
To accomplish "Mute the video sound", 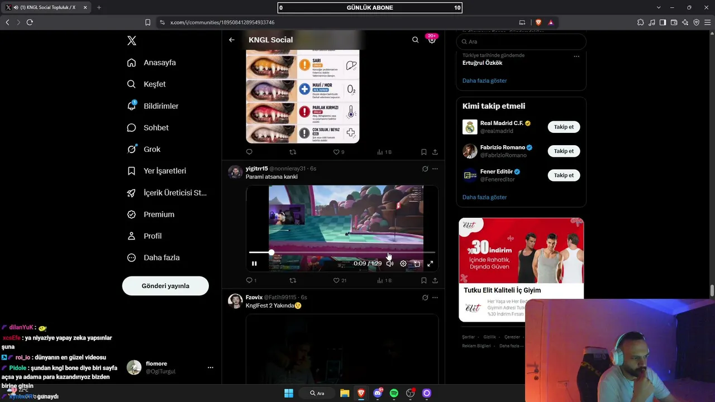I will 390,264.
